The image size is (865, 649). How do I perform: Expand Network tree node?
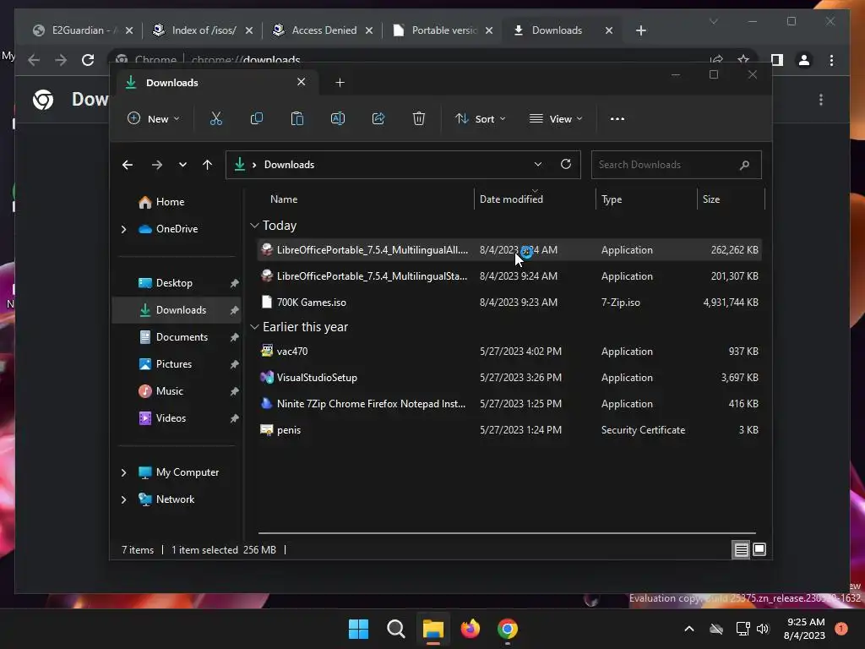(123, 499)
